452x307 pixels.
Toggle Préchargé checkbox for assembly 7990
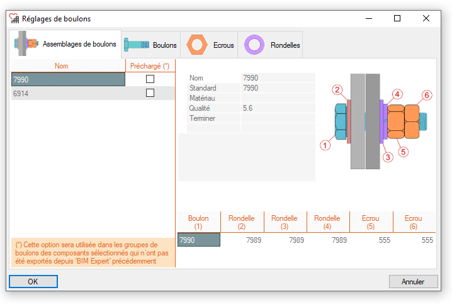(x=150, y=79)
